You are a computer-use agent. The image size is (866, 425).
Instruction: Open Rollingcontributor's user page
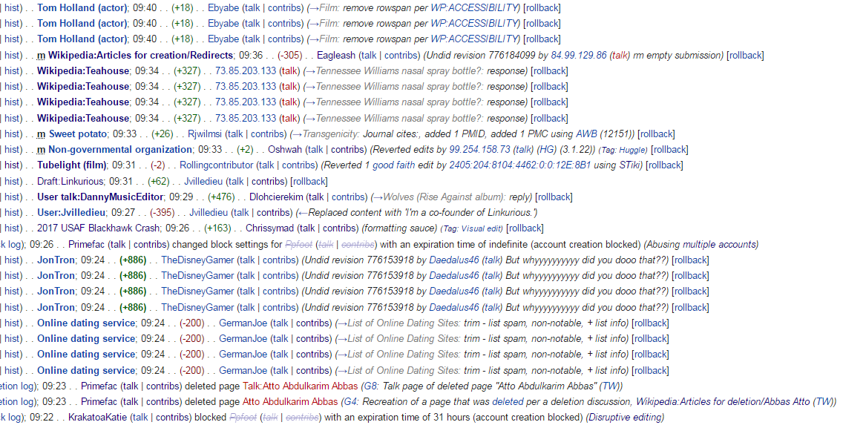tap(216, 165)
